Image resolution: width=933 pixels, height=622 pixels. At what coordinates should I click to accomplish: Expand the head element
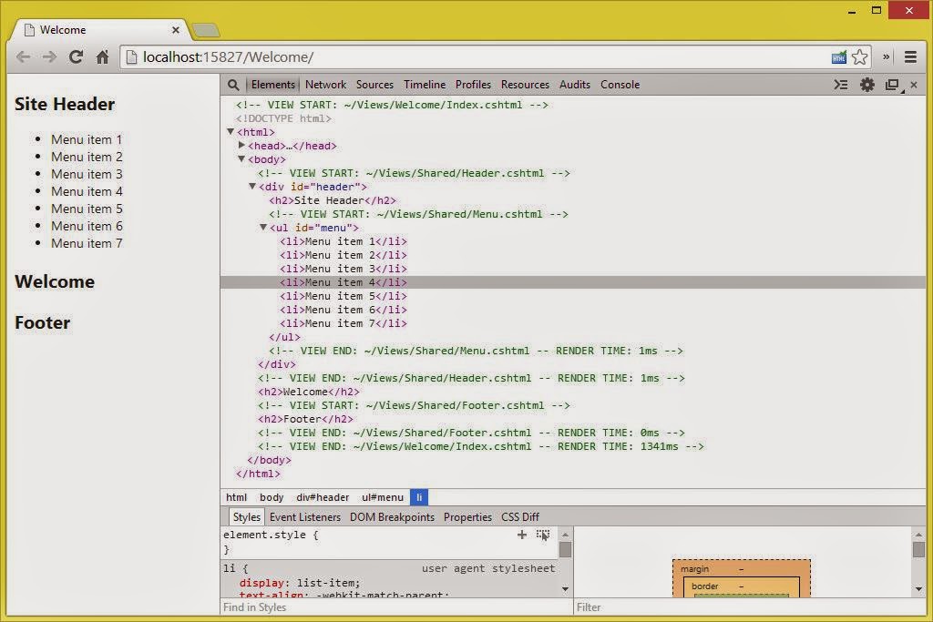(241, 146)
